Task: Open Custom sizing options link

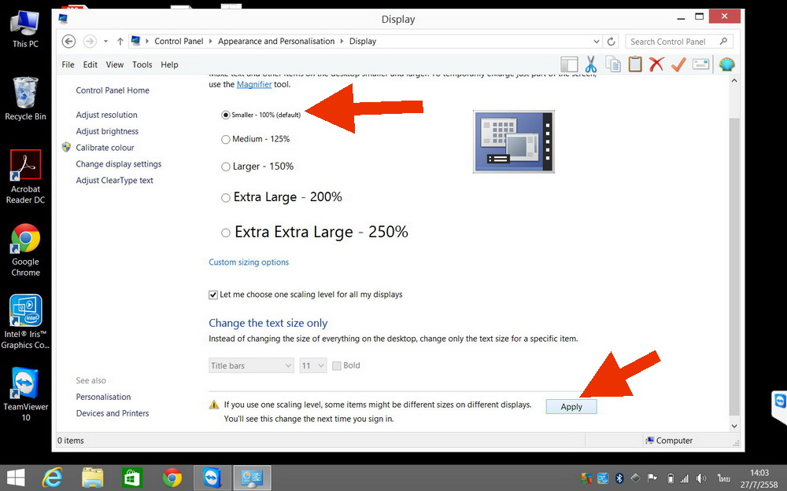Action: point(249,262)
